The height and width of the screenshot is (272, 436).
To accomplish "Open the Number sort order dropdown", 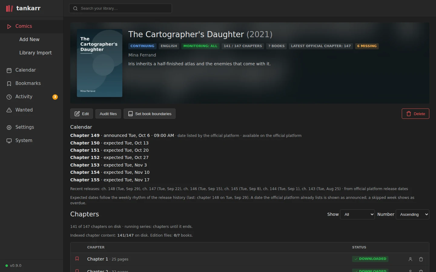I will click(x=412, y=215).
